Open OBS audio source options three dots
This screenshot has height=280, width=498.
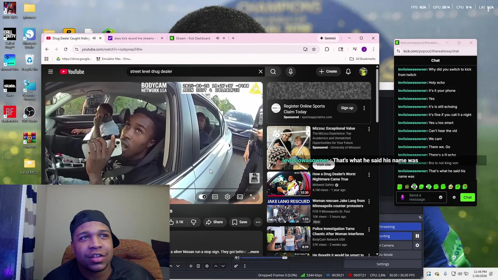click(245, 266)
